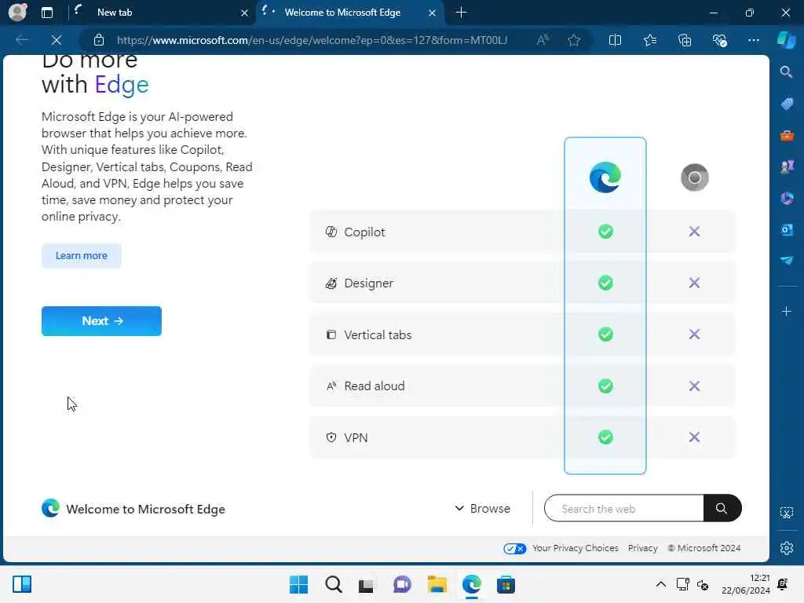Viewport: 804px width, 603px height.
Task: Open the clock and date panel
Action: [x=746, y=584]
